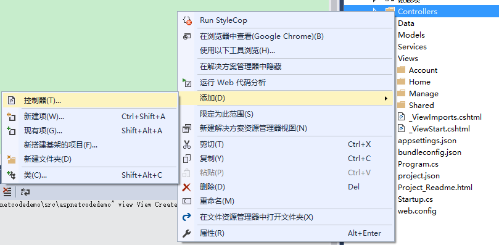This screenshot has width=499, height=245.
Task: Choose 使用以下工具浏览(H)...
Action: (x=286, y=51)
